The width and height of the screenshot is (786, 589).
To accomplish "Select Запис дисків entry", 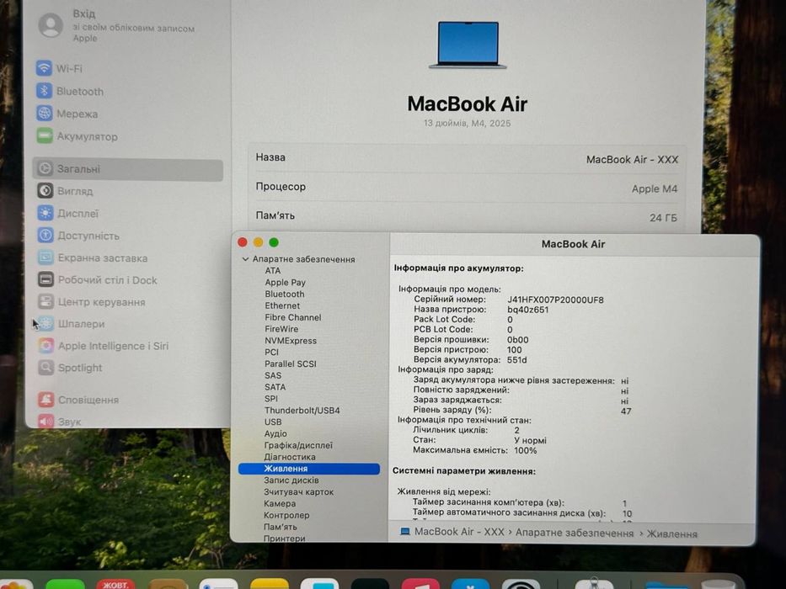I will [x=291, y=480].
